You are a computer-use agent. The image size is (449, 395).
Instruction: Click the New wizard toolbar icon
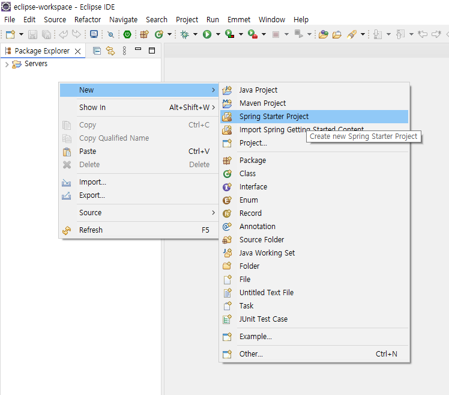pos(10,34)
